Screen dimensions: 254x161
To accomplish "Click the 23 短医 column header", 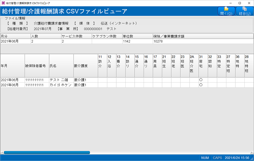I will point(185,66).
